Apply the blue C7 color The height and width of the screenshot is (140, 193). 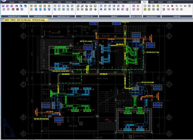[134, 9]
